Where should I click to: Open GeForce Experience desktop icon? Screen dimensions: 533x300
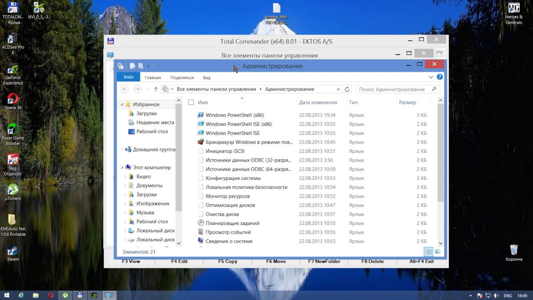[x=13, y=74]
